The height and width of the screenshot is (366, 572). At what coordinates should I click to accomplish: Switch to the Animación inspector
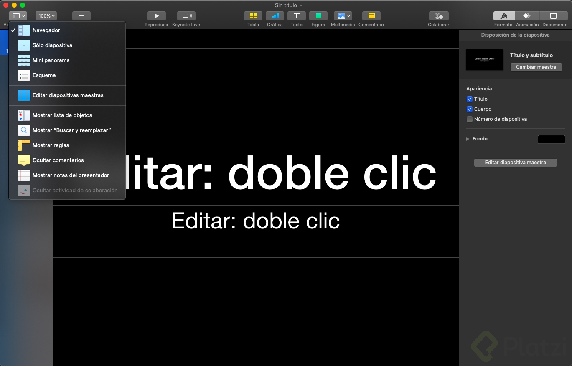coord(527,16)
